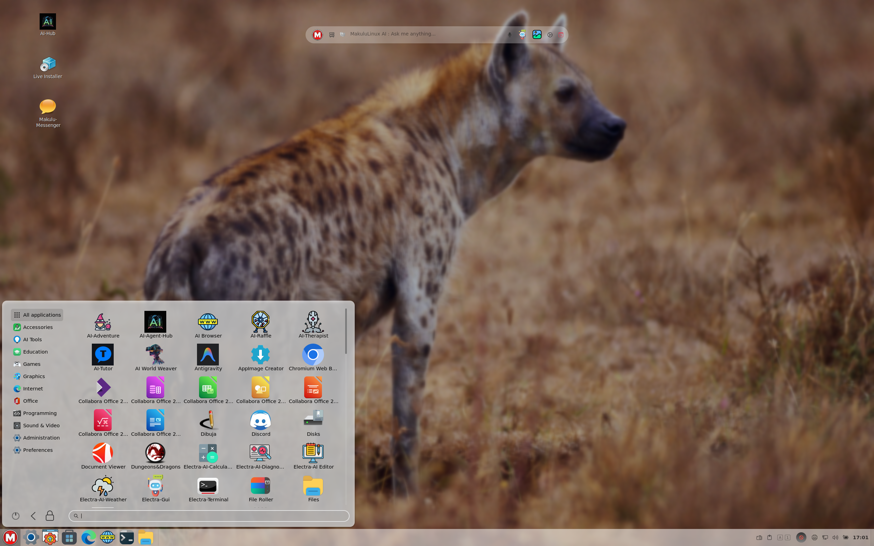Show the AI Tools category
The height and width of the screenshot is (546, 874).
click(28, 340)
